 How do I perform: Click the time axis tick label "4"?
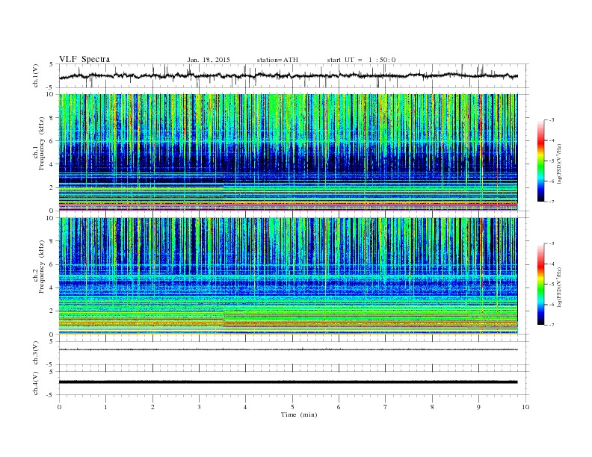(x=246, y=407)
